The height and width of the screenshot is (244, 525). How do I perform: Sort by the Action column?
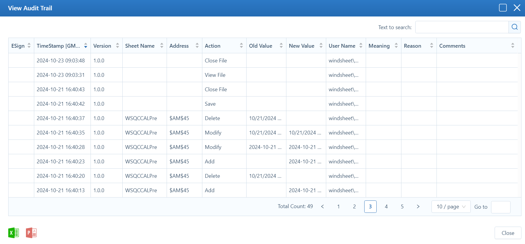tap(241, 46)
